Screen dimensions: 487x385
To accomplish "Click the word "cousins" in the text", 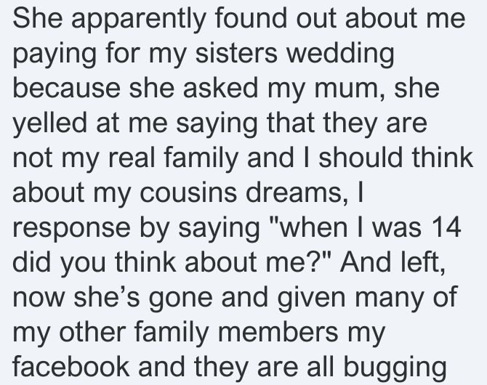I will click(x=188, y=192).
